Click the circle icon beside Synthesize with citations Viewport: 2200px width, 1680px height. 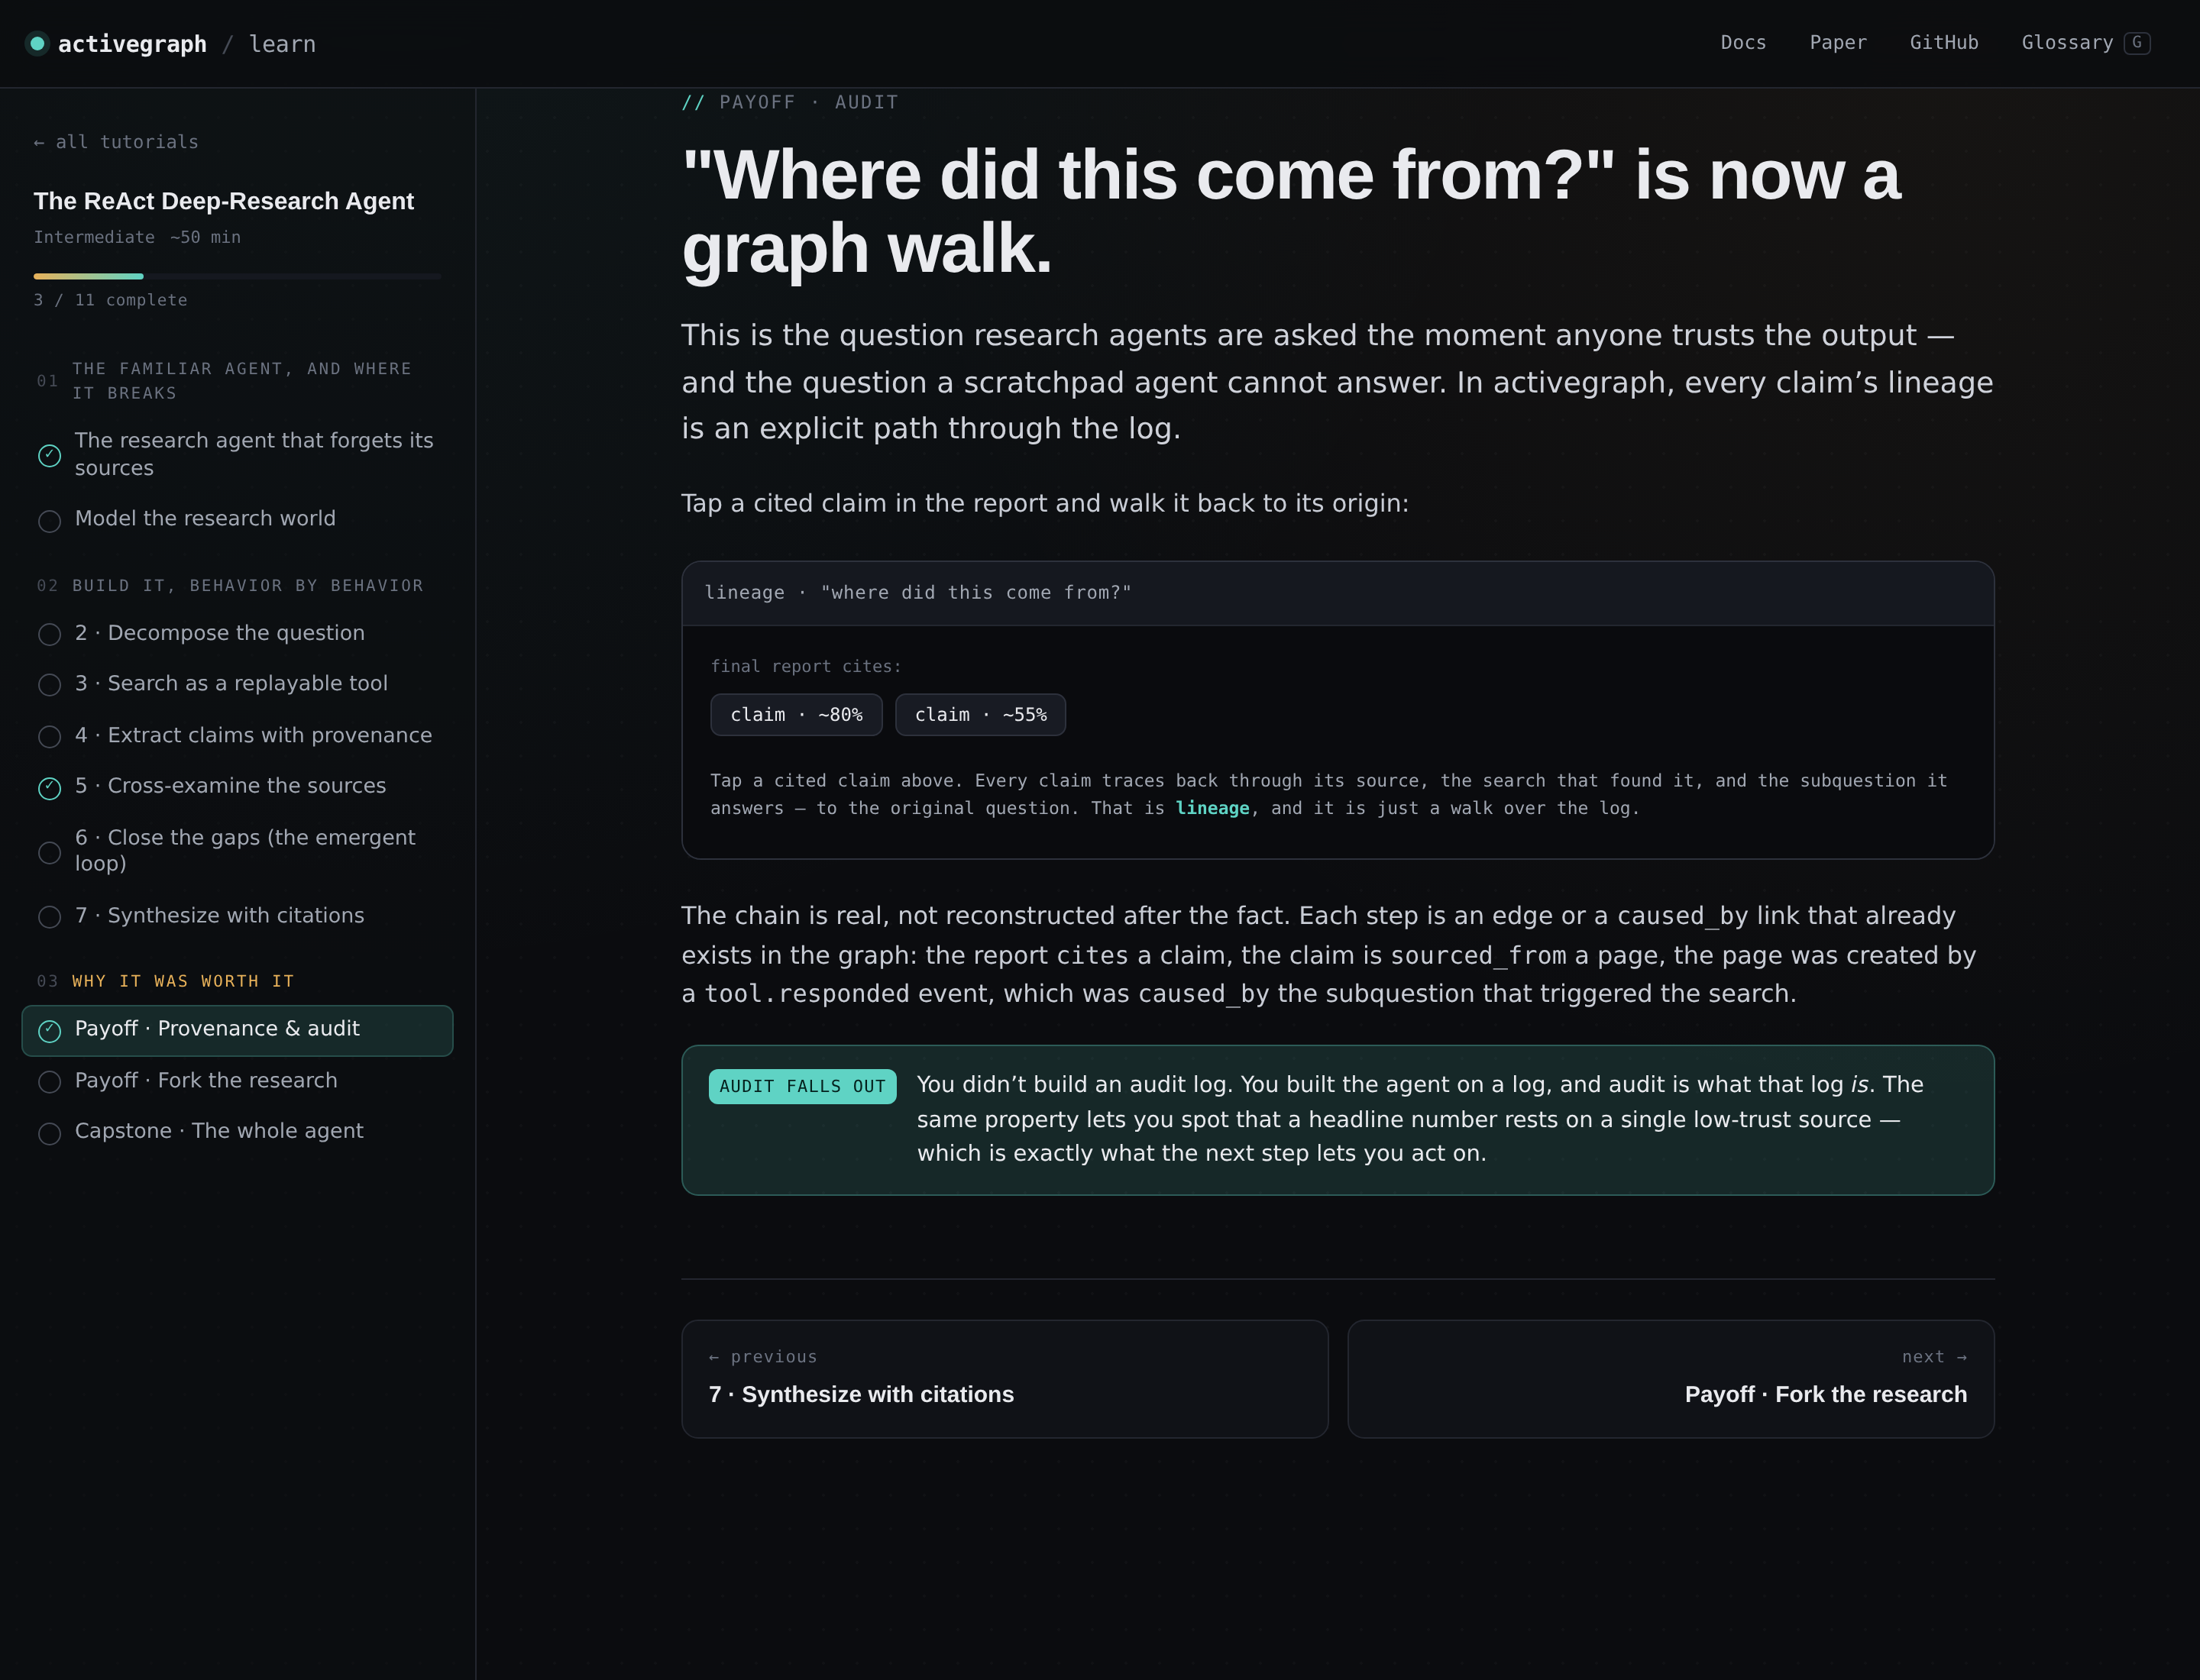coord(49,917)
